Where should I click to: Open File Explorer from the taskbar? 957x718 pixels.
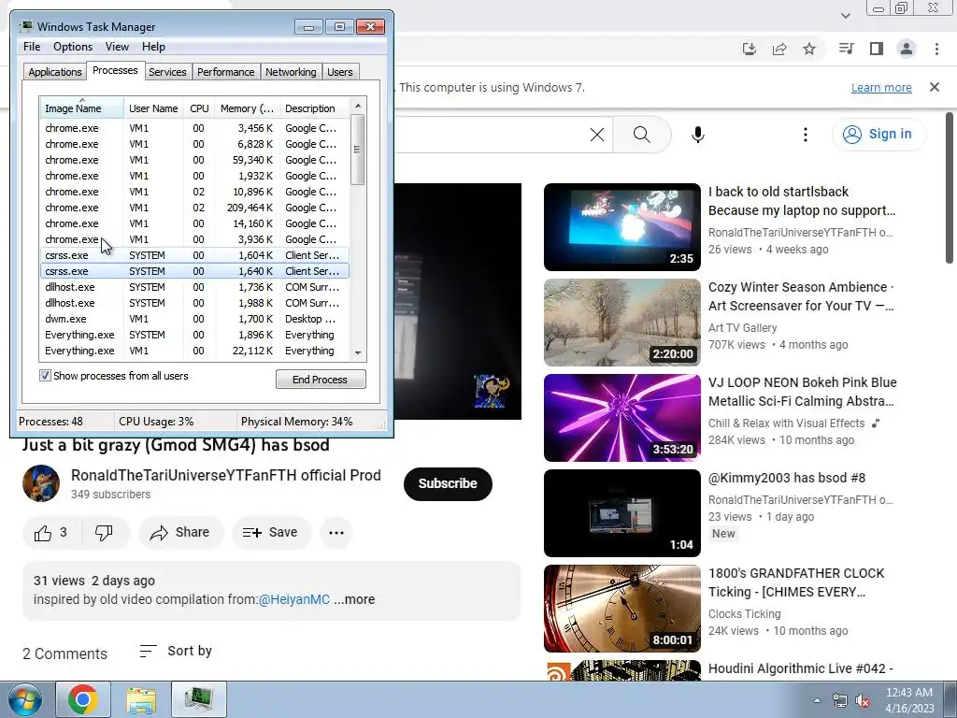point(141,699)
